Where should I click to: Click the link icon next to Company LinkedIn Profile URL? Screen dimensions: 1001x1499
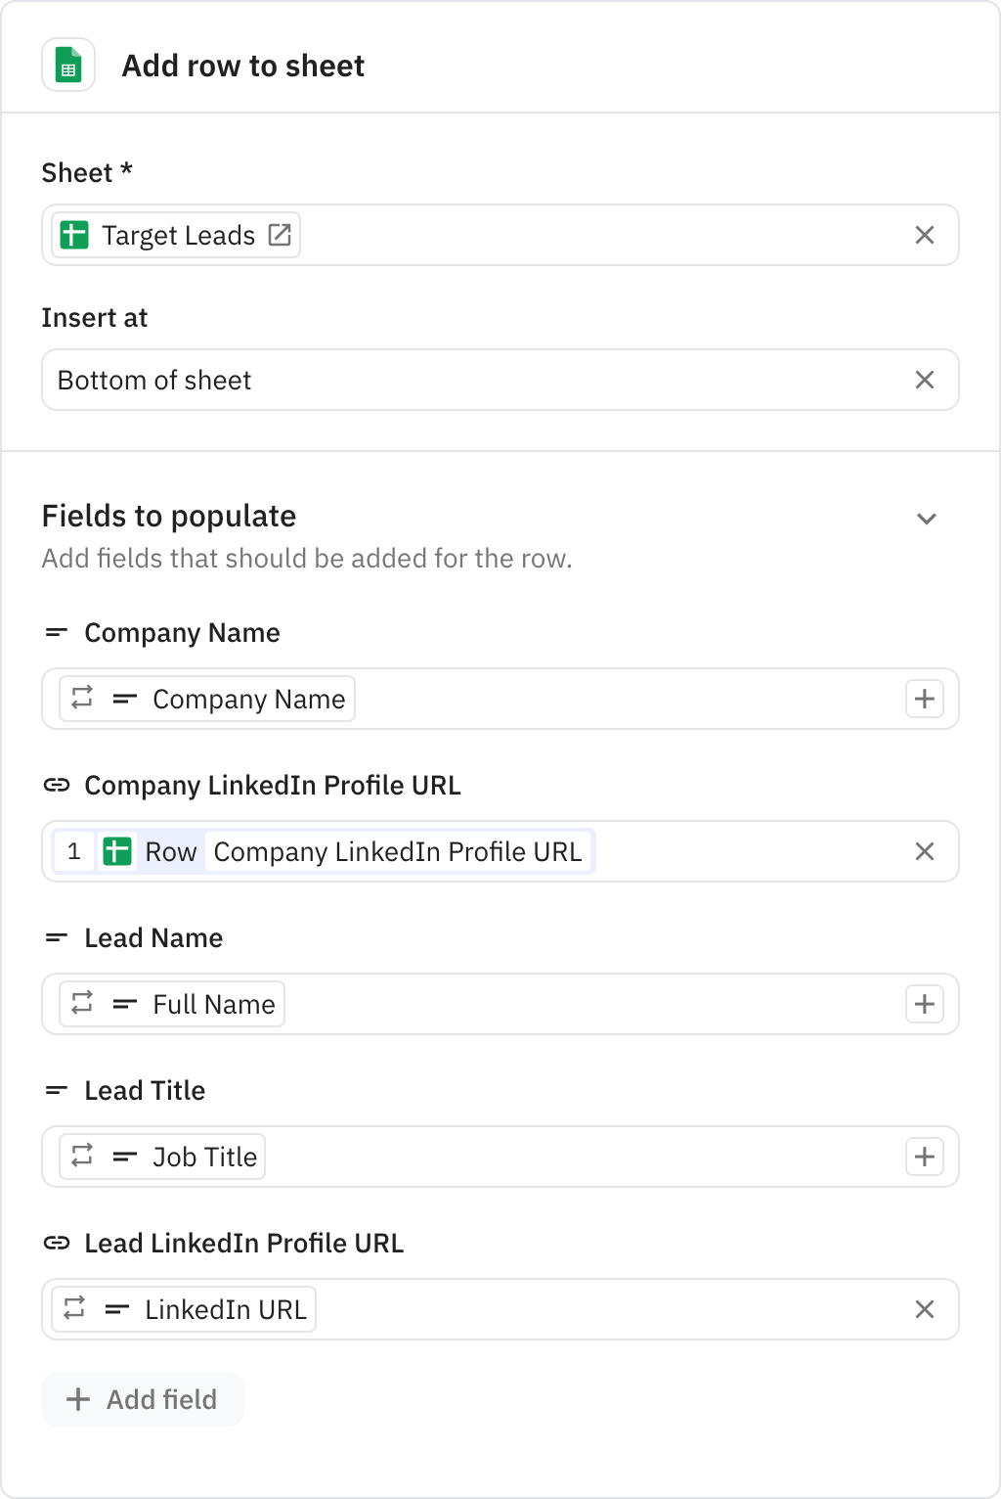click(x=57, y=784)
